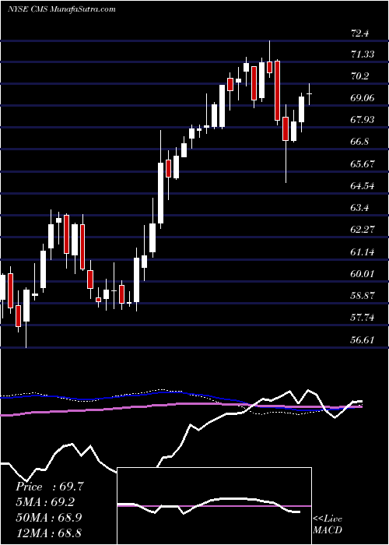Select the 70.2 price axis label
389x545 pixels.
click(x=360, y=76)
